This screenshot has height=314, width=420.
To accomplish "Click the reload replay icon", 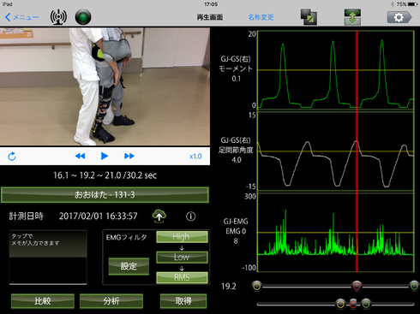I will pos(12,157).
